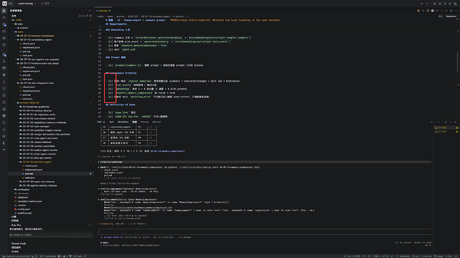Close the prd.md editor tab

pyautogui.click(x=110, y=11)
